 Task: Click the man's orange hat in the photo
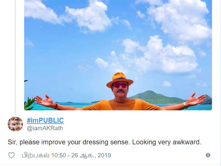[x=120, y=79]
